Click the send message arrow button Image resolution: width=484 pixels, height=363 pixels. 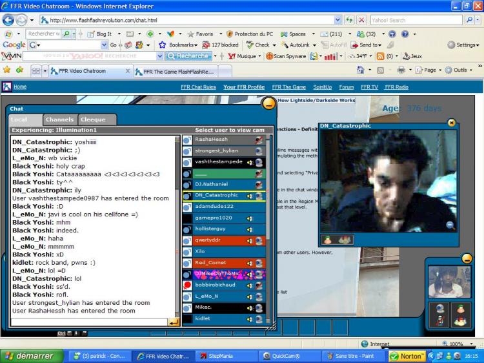174,322
